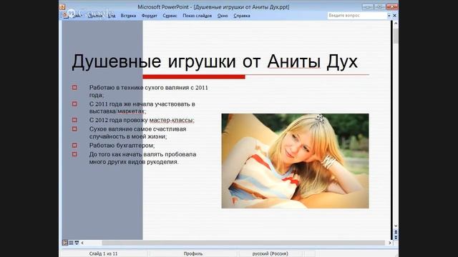This screenshot has width=458, height=257.
Task: Click the 'Введите вопрос' help input field
Action: (357, 16)
